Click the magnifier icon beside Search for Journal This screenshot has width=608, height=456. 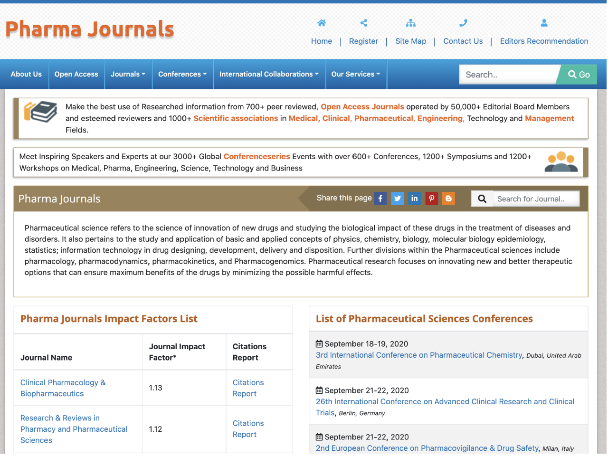[482, 199]
